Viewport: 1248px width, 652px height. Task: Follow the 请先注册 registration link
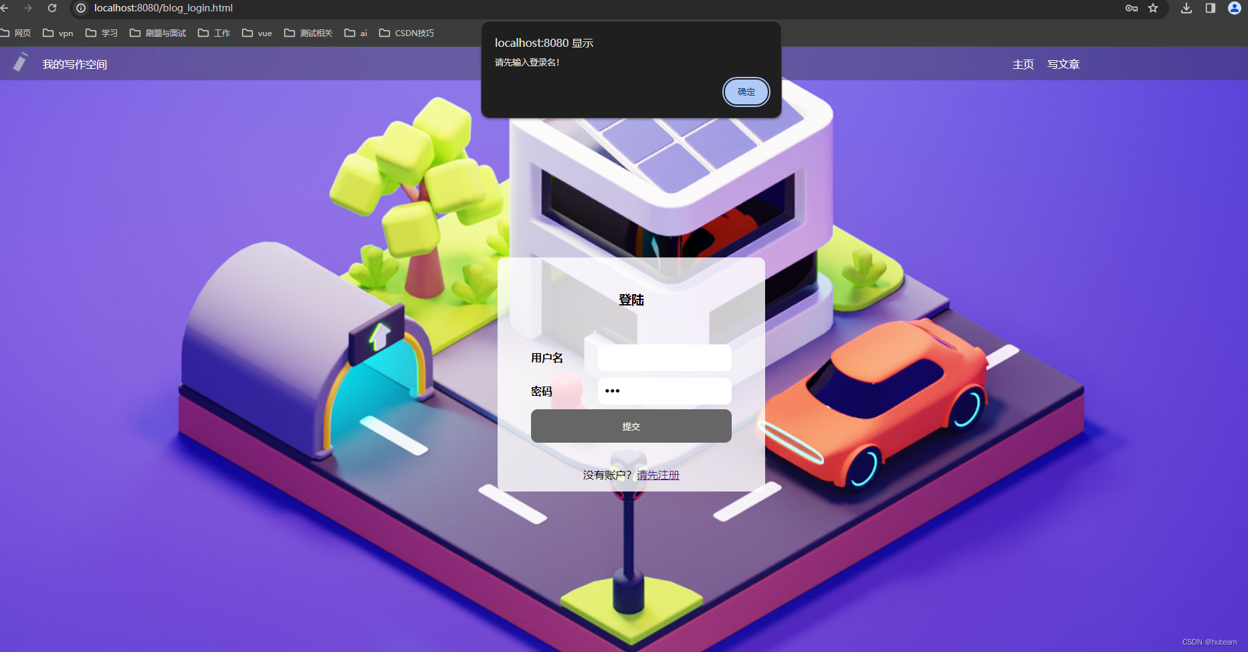[658, 475]
